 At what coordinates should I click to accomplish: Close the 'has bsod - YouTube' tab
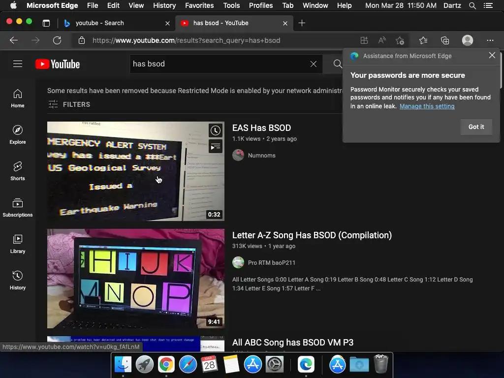285,23
